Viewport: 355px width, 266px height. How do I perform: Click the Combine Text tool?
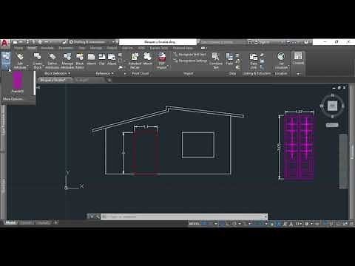(x=216, y=61)
